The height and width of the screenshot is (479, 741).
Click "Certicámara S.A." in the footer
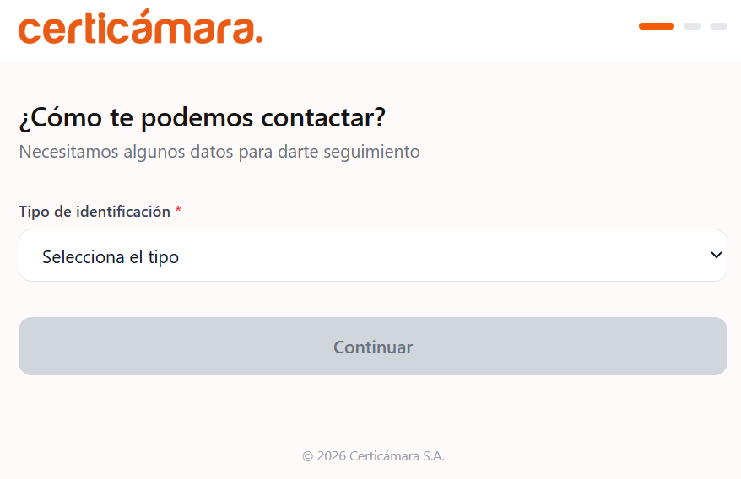point(397,456)
